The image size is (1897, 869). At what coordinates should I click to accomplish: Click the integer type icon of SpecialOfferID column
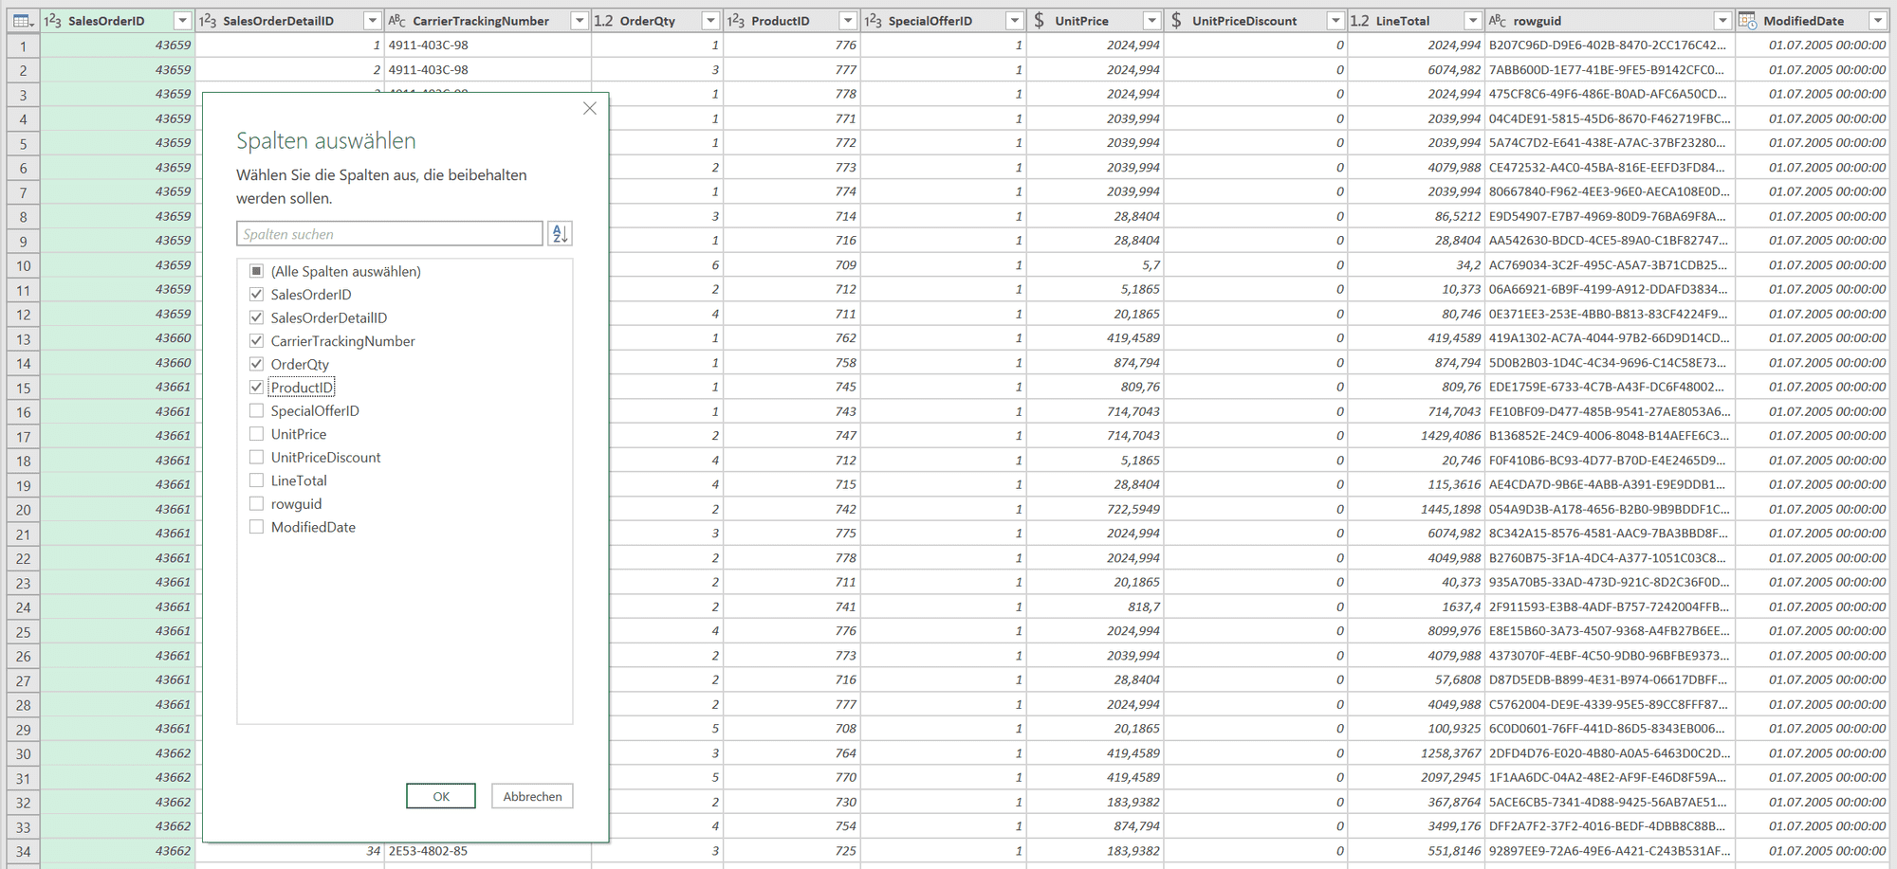tap(873, 21)
